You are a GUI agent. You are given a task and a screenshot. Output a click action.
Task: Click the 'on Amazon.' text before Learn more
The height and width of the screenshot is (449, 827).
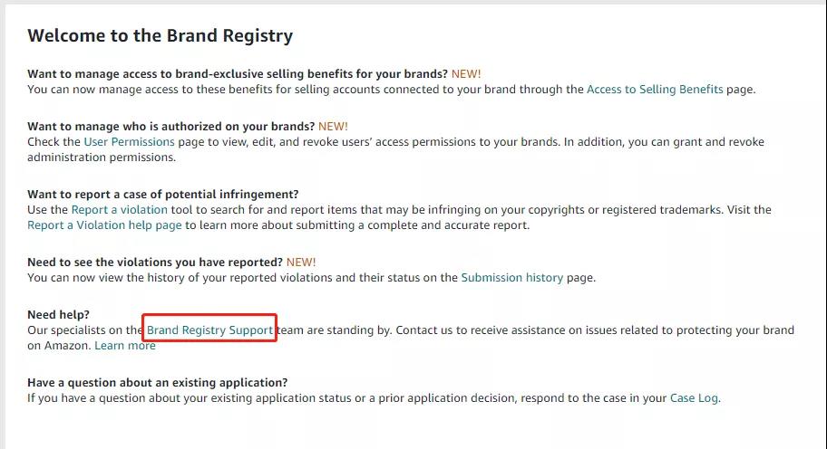[x=59, y=346]
